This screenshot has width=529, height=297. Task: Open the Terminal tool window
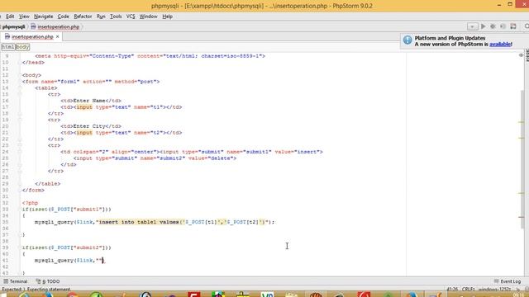tap(16, 281)
